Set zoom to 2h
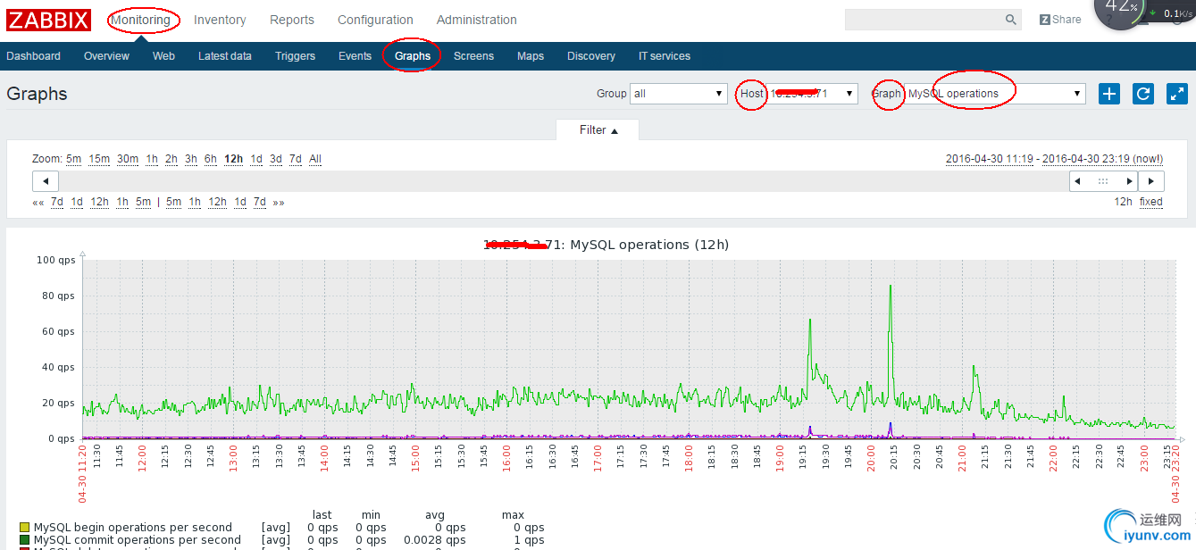The width and height of the screenshot is (1196, 550). tap(171, 159)
